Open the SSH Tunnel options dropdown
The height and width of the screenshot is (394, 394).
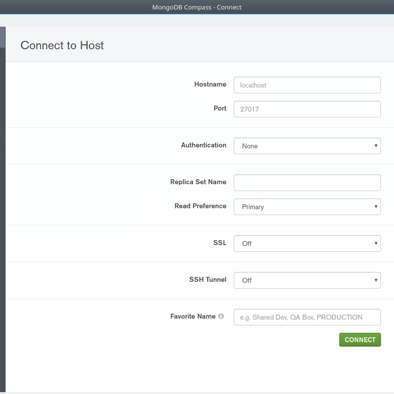click(307, 280)
